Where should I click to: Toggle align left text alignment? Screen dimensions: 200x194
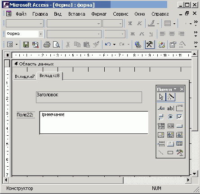(x=163, y=34)
